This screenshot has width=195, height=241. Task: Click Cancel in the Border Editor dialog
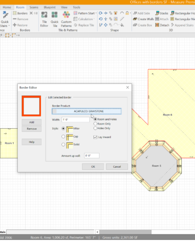coord(117,167)
